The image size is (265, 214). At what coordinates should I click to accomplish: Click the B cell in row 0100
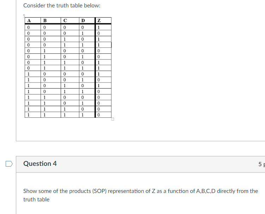(x=51, y=51)
